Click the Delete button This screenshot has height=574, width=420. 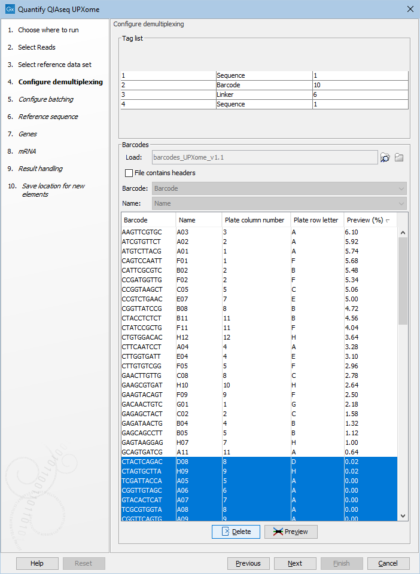click(236, 532)
